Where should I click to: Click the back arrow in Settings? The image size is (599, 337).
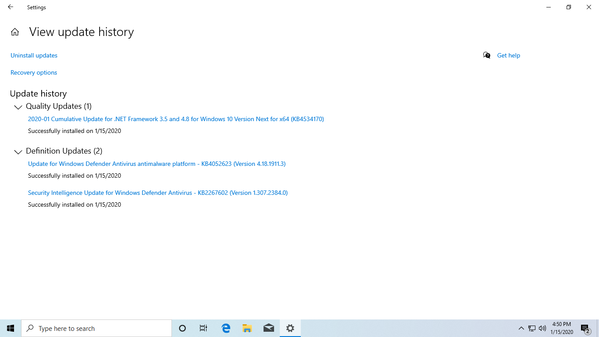11,7
